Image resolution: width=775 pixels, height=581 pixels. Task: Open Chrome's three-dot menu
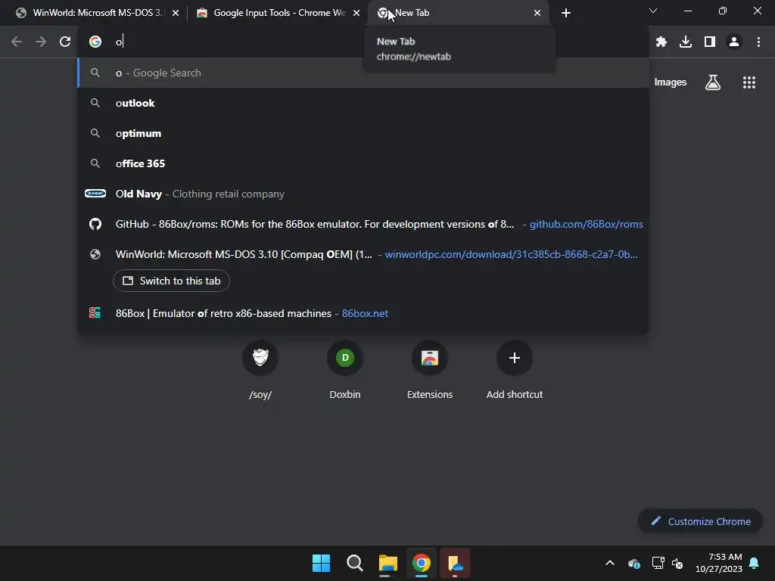click(x=758, y=42)
